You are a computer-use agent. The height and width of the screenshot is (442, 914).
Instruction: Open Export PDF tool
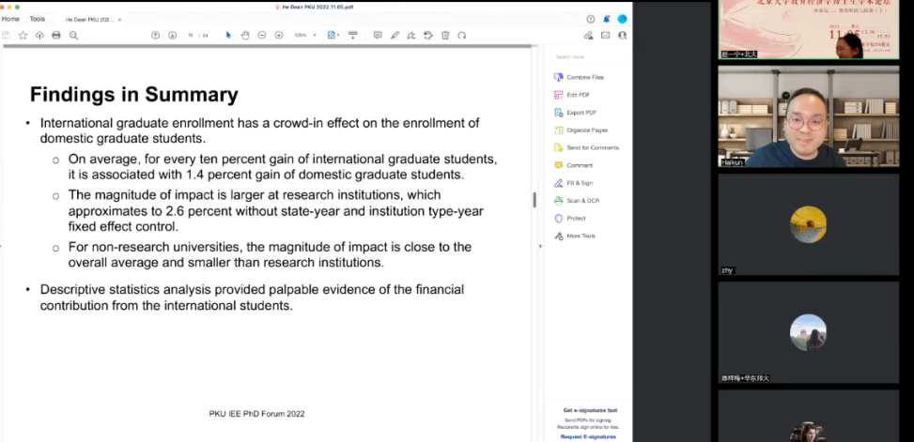581,113
